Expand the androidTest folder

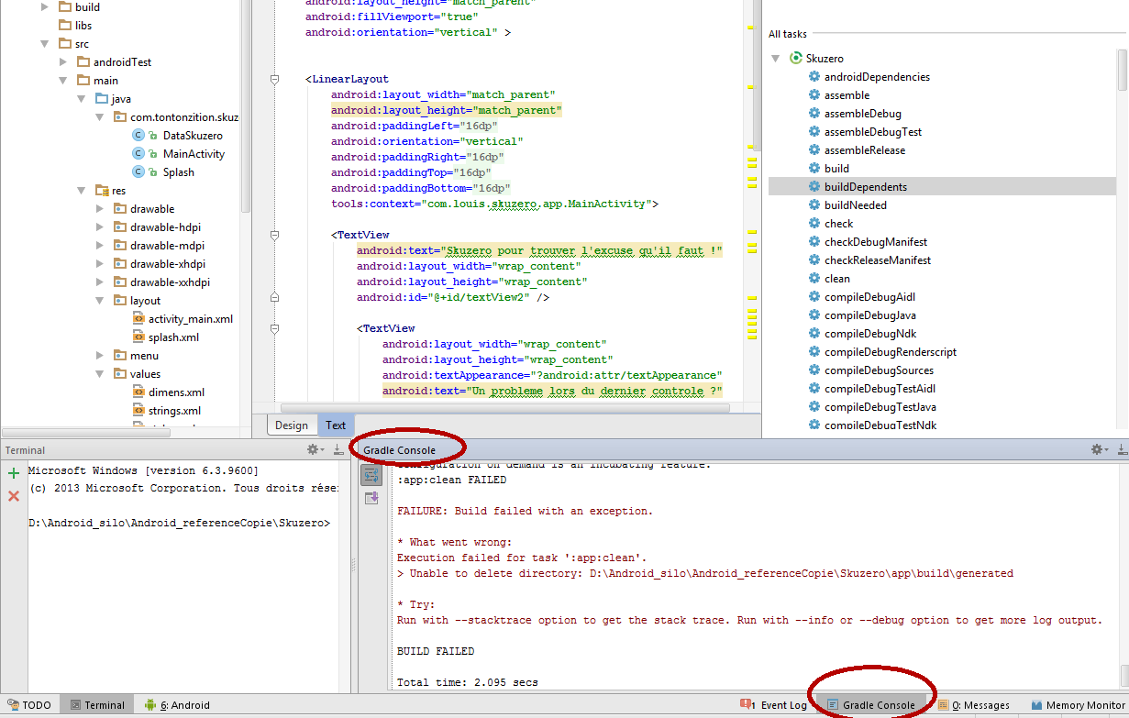[63, 62]
